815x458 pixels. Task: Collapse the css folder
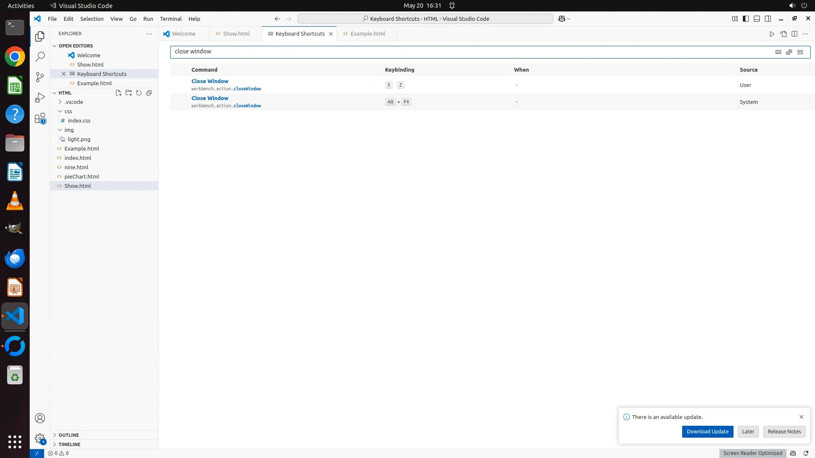pyautogui.click(x=68, y=111)
